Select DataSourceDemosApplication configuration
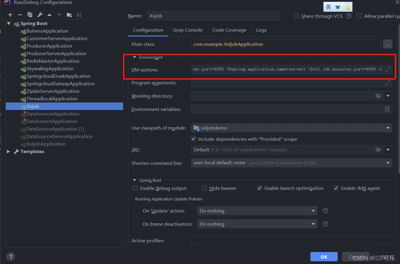This screenshot has width=400, height=264. pos(59,136)
